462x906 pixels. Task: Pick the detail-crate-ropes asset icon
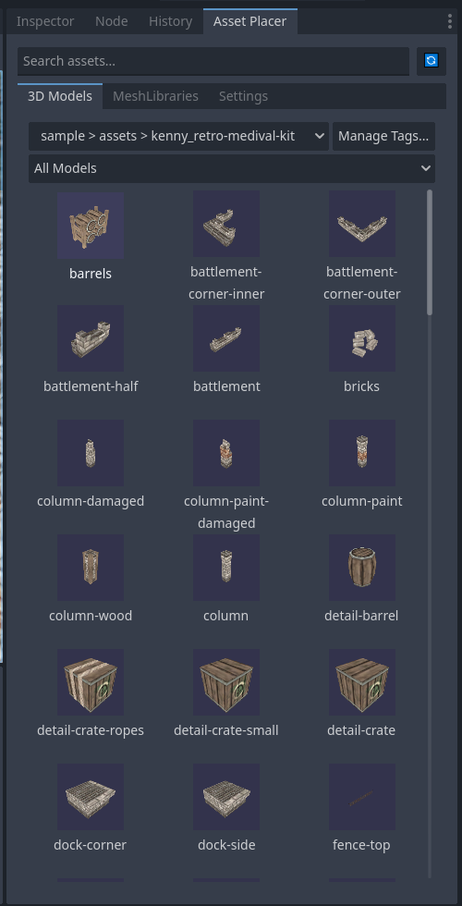tap(91, 682)
